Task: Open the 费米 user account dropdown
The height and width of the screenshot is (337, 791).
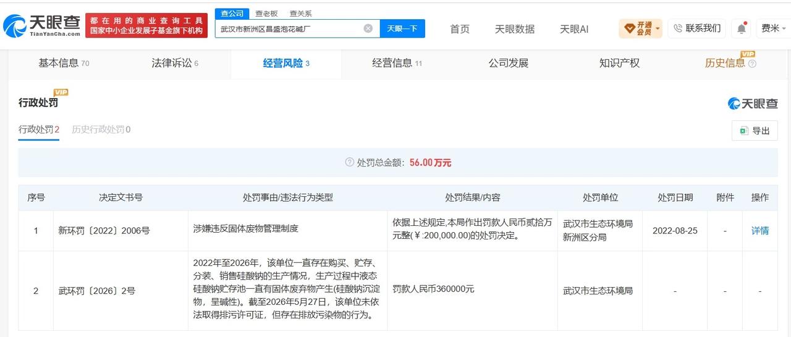Action: 774,28
